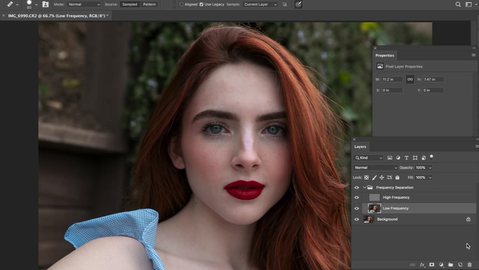Select the Layers panel tab
This screenshot has width=479, height=270.
pyautogui.click(x=360, y=147)
